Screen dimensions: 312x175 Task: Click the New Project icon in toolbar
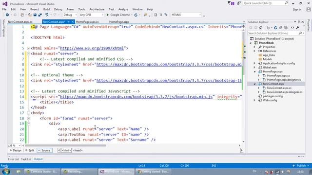pos(22,15)
